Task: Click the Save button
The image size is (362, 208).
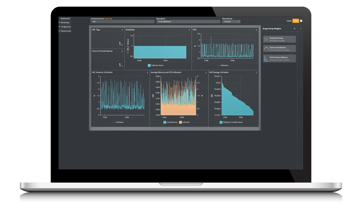Action: (x=296, y=21)
